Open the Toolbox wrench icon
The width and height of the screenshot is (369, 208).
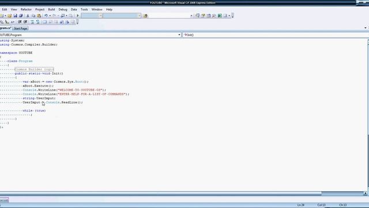214,16
